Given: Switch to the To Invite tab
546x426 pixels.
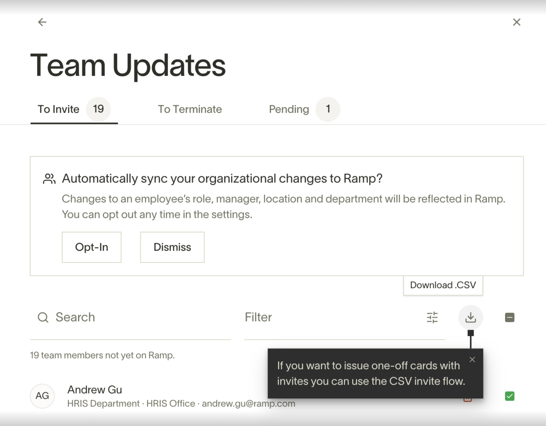Looking at the screenshot, I should tap(74, 110).
